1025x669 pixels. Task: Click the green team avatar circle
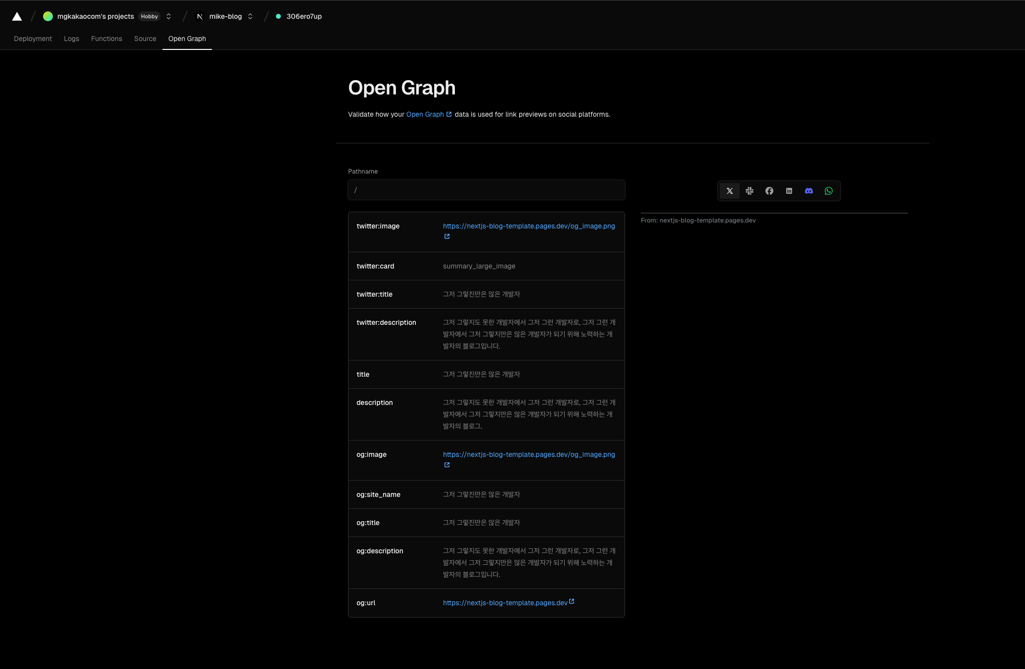(48, 16)
